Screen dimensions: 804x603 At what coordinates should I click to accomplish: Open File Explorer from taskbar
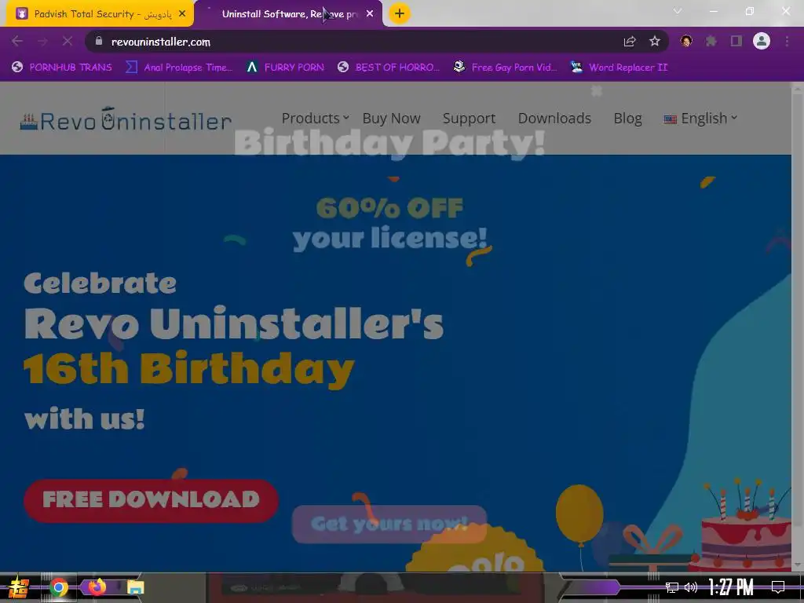[x=135, y=587]
